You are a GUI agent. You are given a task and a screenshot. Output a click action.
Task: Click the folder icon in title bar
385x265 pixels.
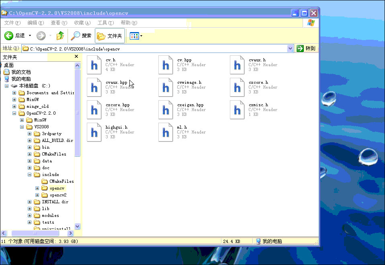coord(4,13)
